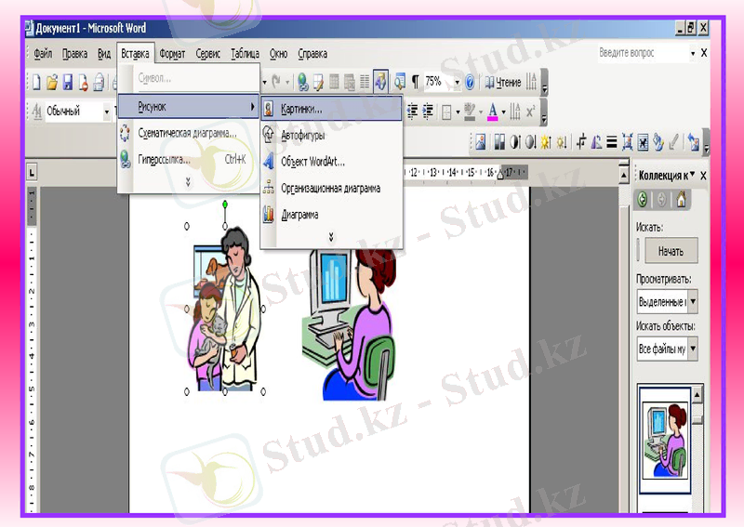Insert Excel worksheet toolbar icon
The image size is (744, 527).
[x=350, y=83]
